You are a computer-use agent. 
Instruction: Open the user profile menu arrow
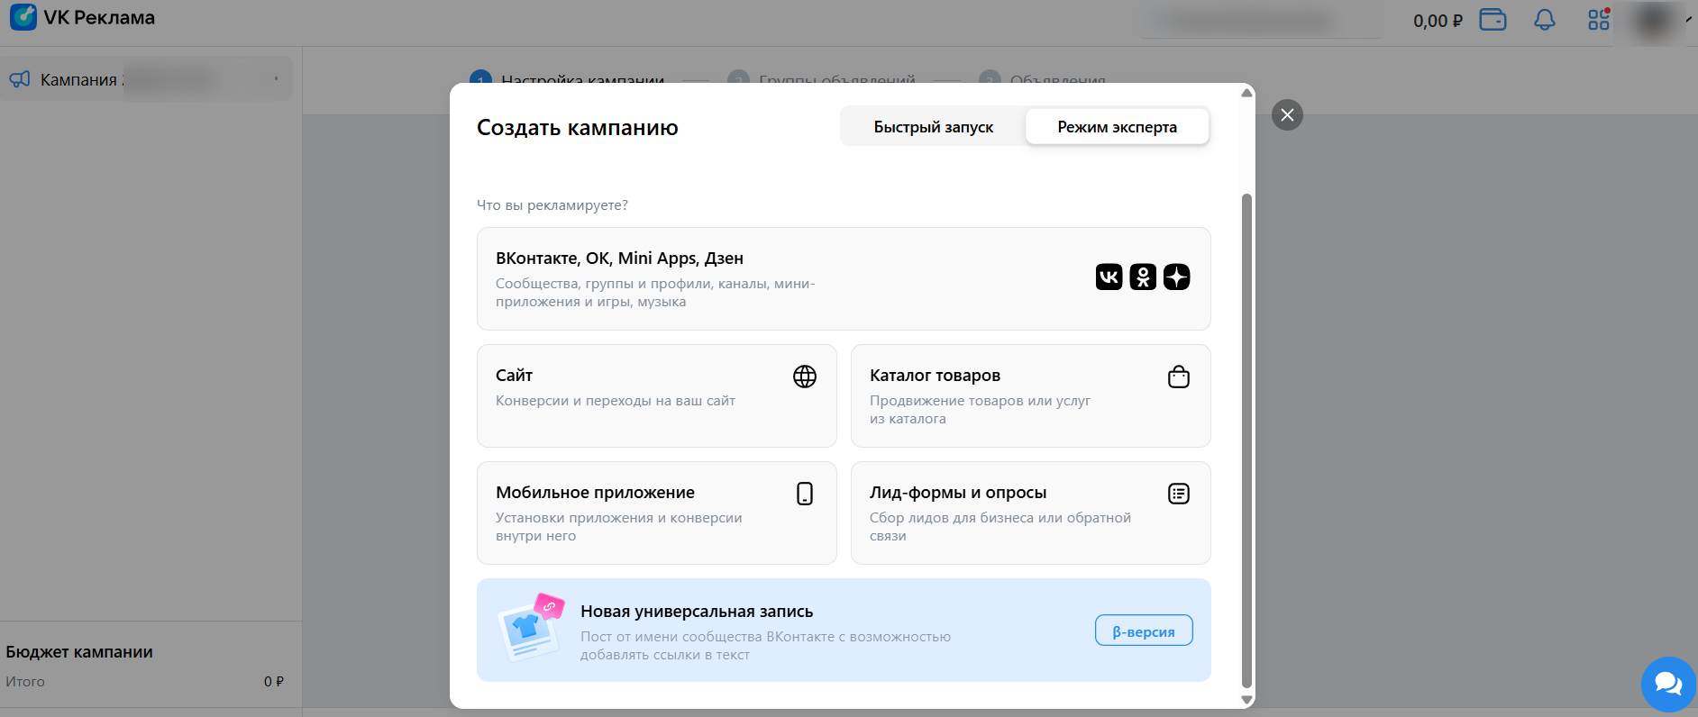[x=1688, y=19]
